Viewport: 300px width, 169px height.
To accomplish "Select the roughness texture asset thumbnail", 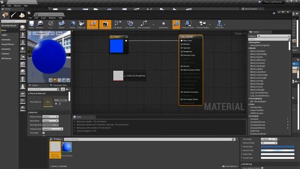I will point(55,147).
